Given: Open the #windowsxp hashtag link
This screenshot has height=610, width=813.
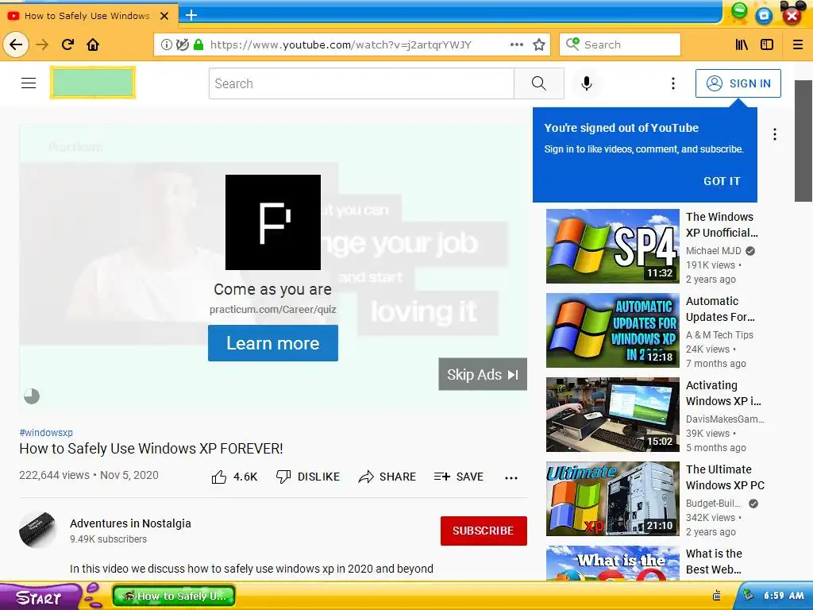Looking at the screenshot, I should 46,433.
